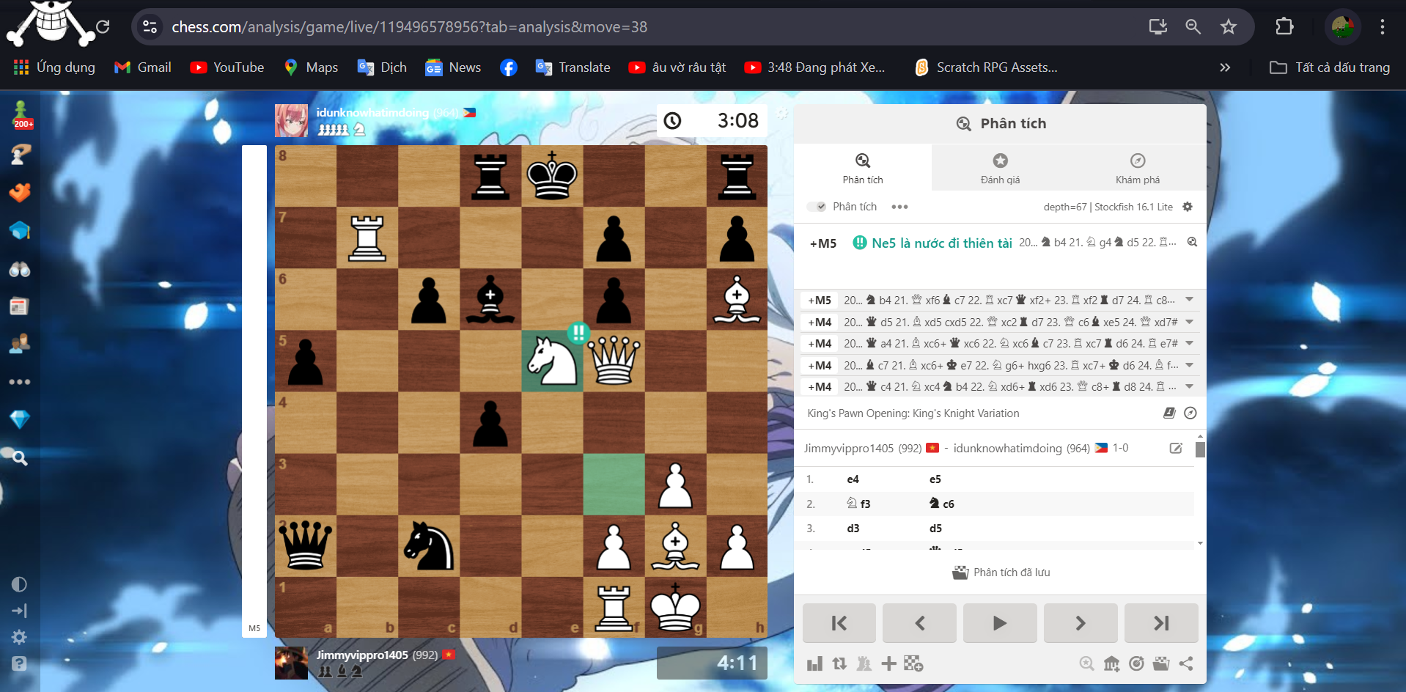Edit game details with the pencil icon
The height and width of the screenshot is (692, 1406).
click(x=1176, y=448)
